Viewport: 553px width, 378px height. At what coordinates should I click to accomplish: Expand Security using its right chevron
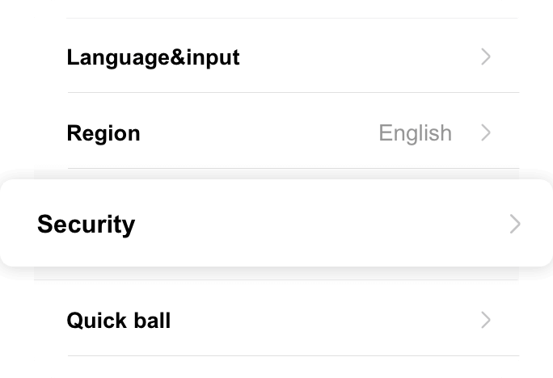pos(515,224)
